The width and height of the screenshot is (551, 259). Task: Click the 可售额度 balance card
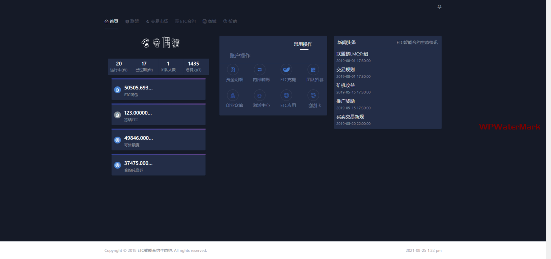coord(158,140)
